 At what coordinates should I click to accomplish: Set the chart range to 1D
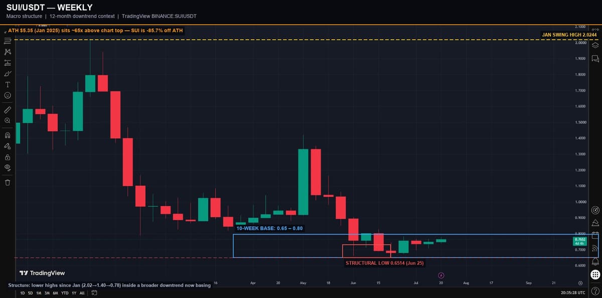pos(23,293)
